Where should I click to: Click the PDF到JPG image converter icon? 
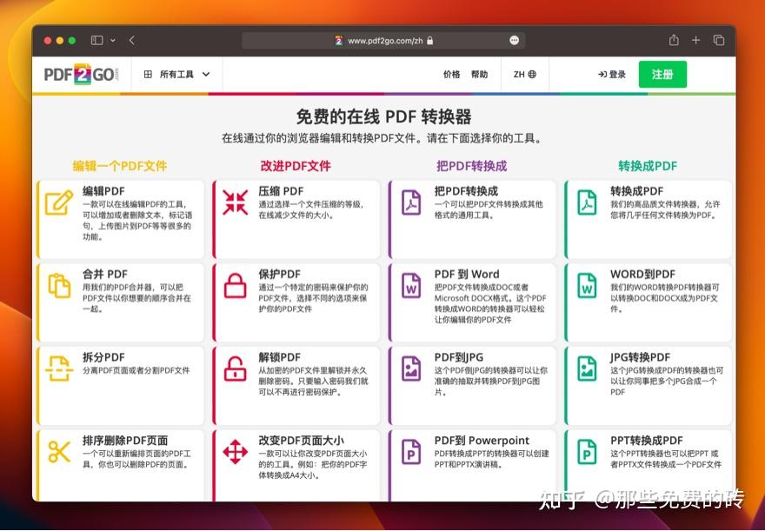[410, 368]
